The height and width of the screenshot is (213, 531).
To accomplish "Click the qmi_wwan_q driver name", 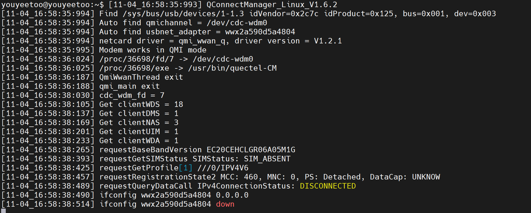I will click(202, 41).
